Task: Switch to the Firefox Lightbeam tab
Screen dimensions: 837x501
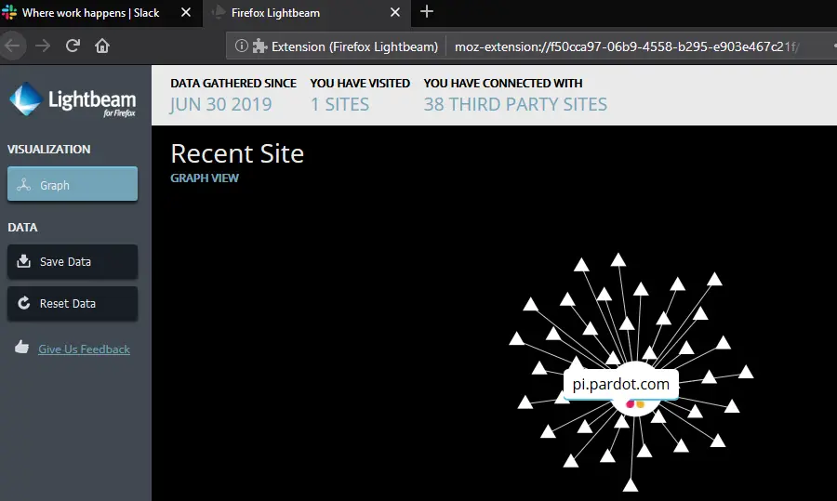Action: (307, 13)
